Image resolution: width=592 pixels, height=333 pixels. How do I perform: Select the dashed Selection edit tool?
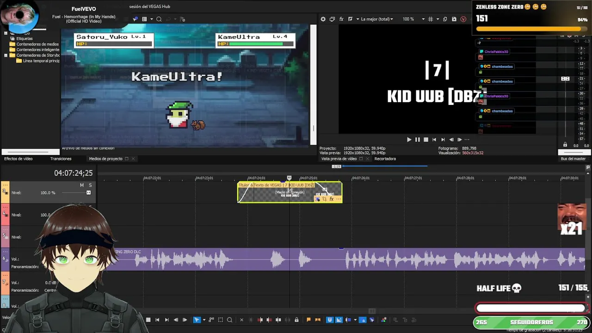(x=221, y=320)
